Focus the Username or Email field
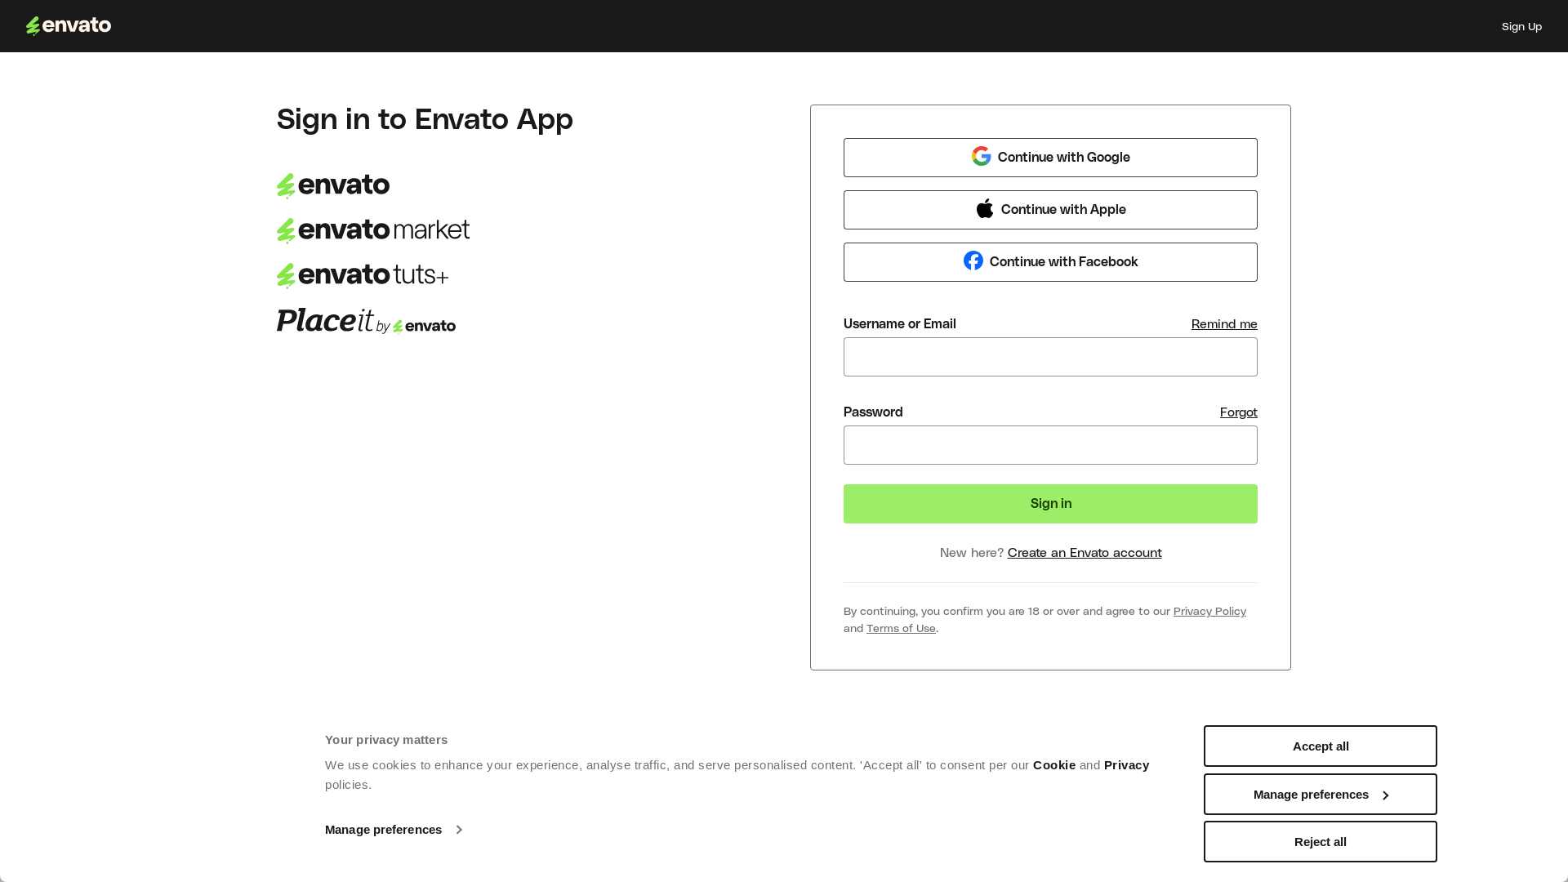Viewport: 1568px width, 882px height. pyautogui.click(x=1050, y=357)
